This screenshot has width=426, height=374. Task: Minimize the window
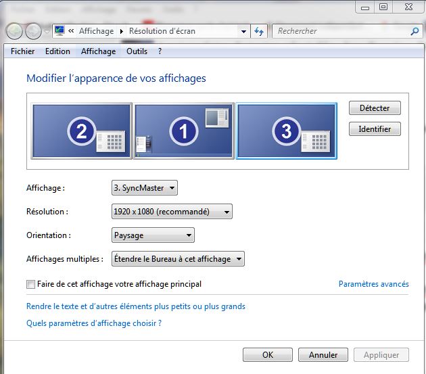365,7
